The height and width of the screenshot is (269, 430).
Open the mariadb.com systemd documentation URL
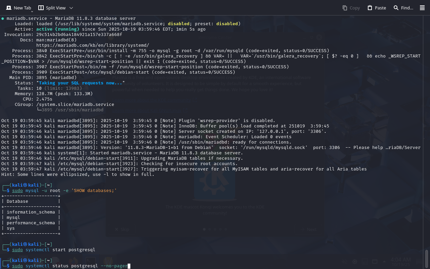pos(92,45)
